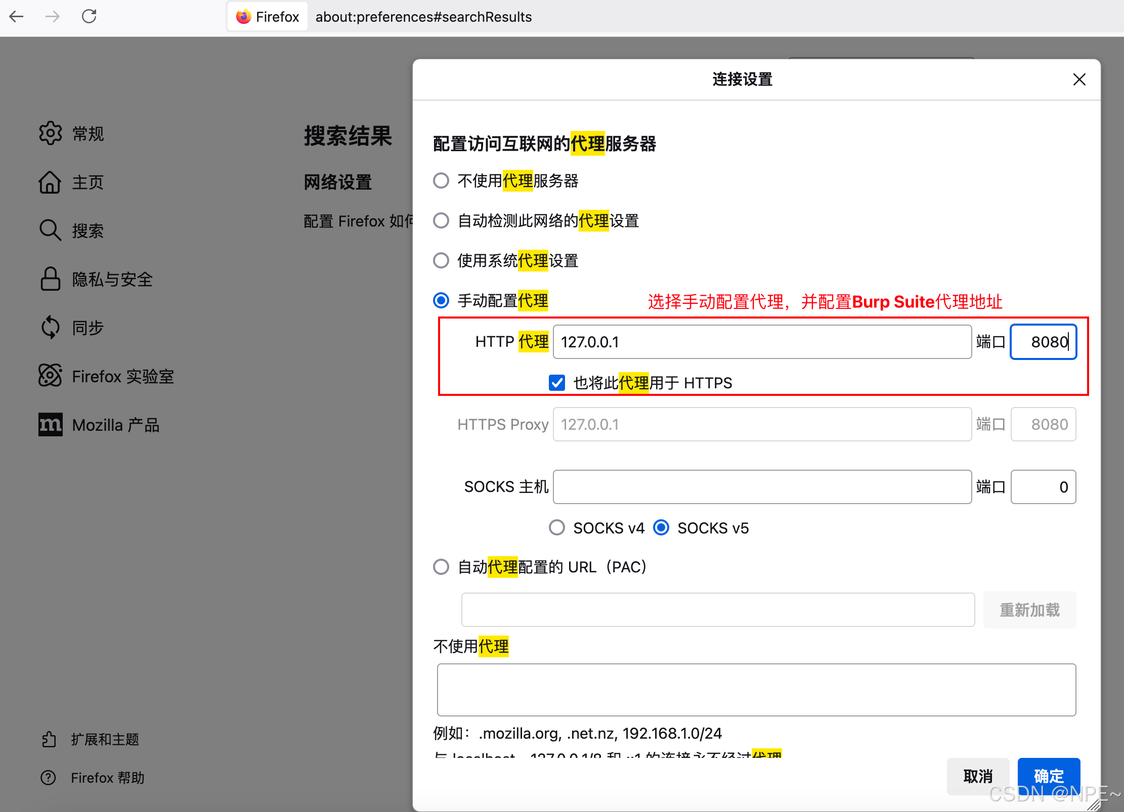Open Home settings house icon
The width and height of the screenshot is (1124, 812).
click(x=50, y=182)
